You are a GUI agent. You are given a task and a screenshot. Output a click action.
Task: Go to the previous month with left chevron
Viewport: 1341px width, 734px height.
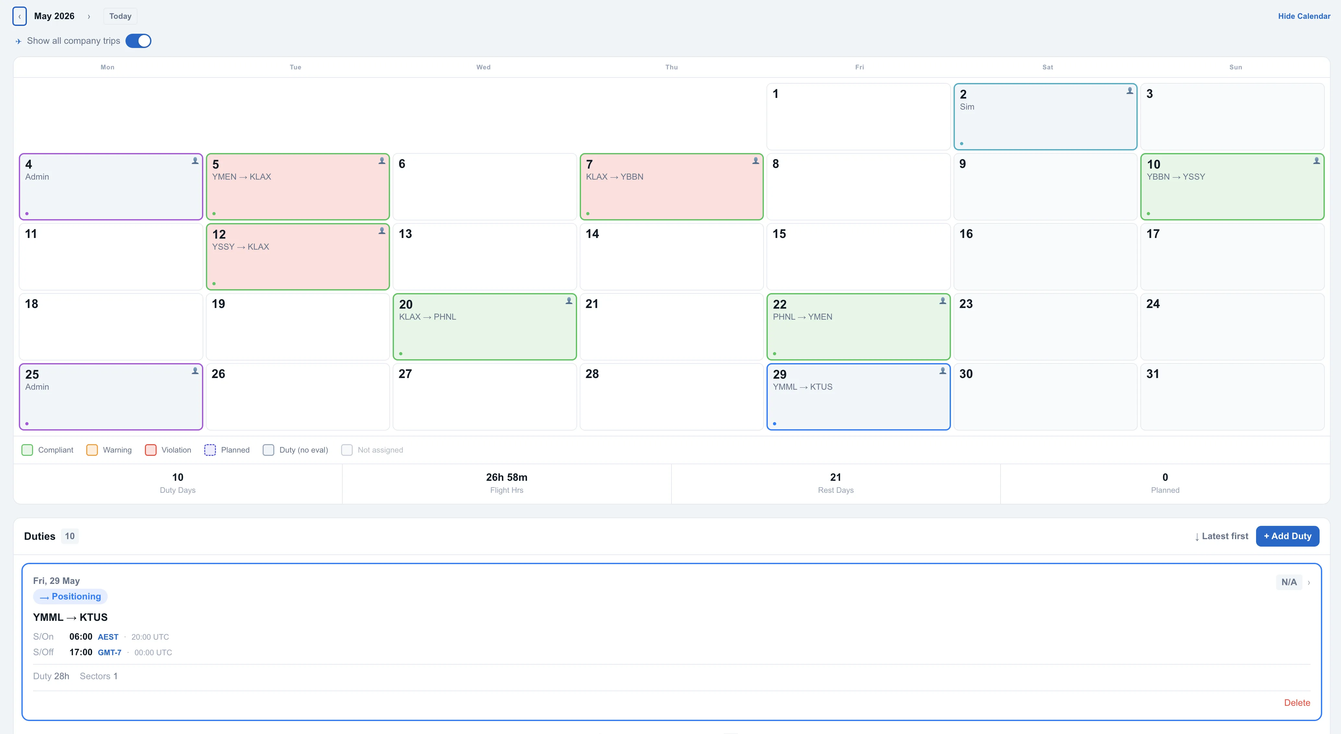19,16
